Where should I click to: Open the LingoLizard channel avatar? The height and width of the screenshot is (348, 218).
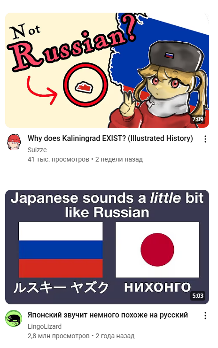14,318
